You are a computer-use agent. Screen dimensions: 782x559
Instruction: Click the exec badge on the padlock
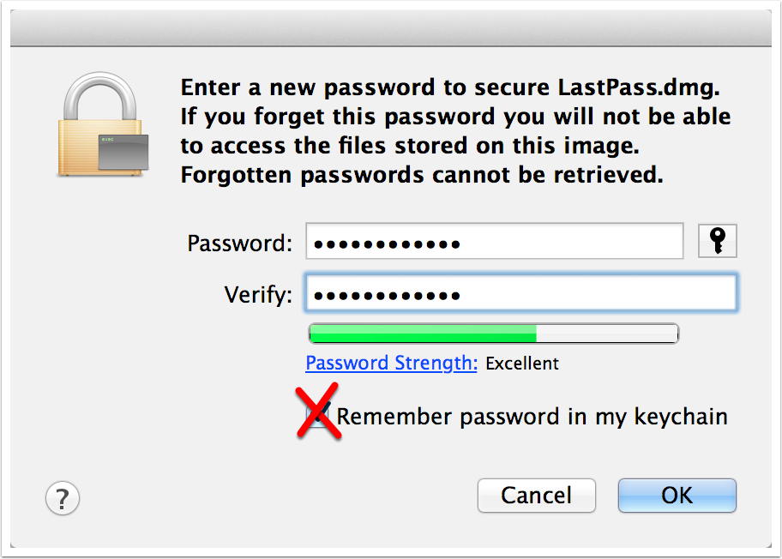tap(123, 151)
